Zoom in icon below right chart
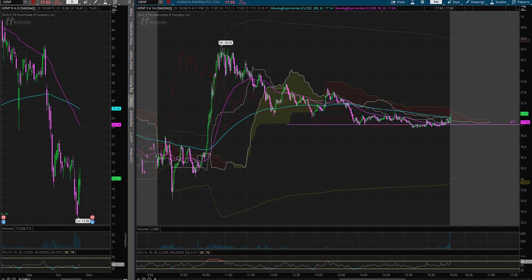 (x=144, y=278)
